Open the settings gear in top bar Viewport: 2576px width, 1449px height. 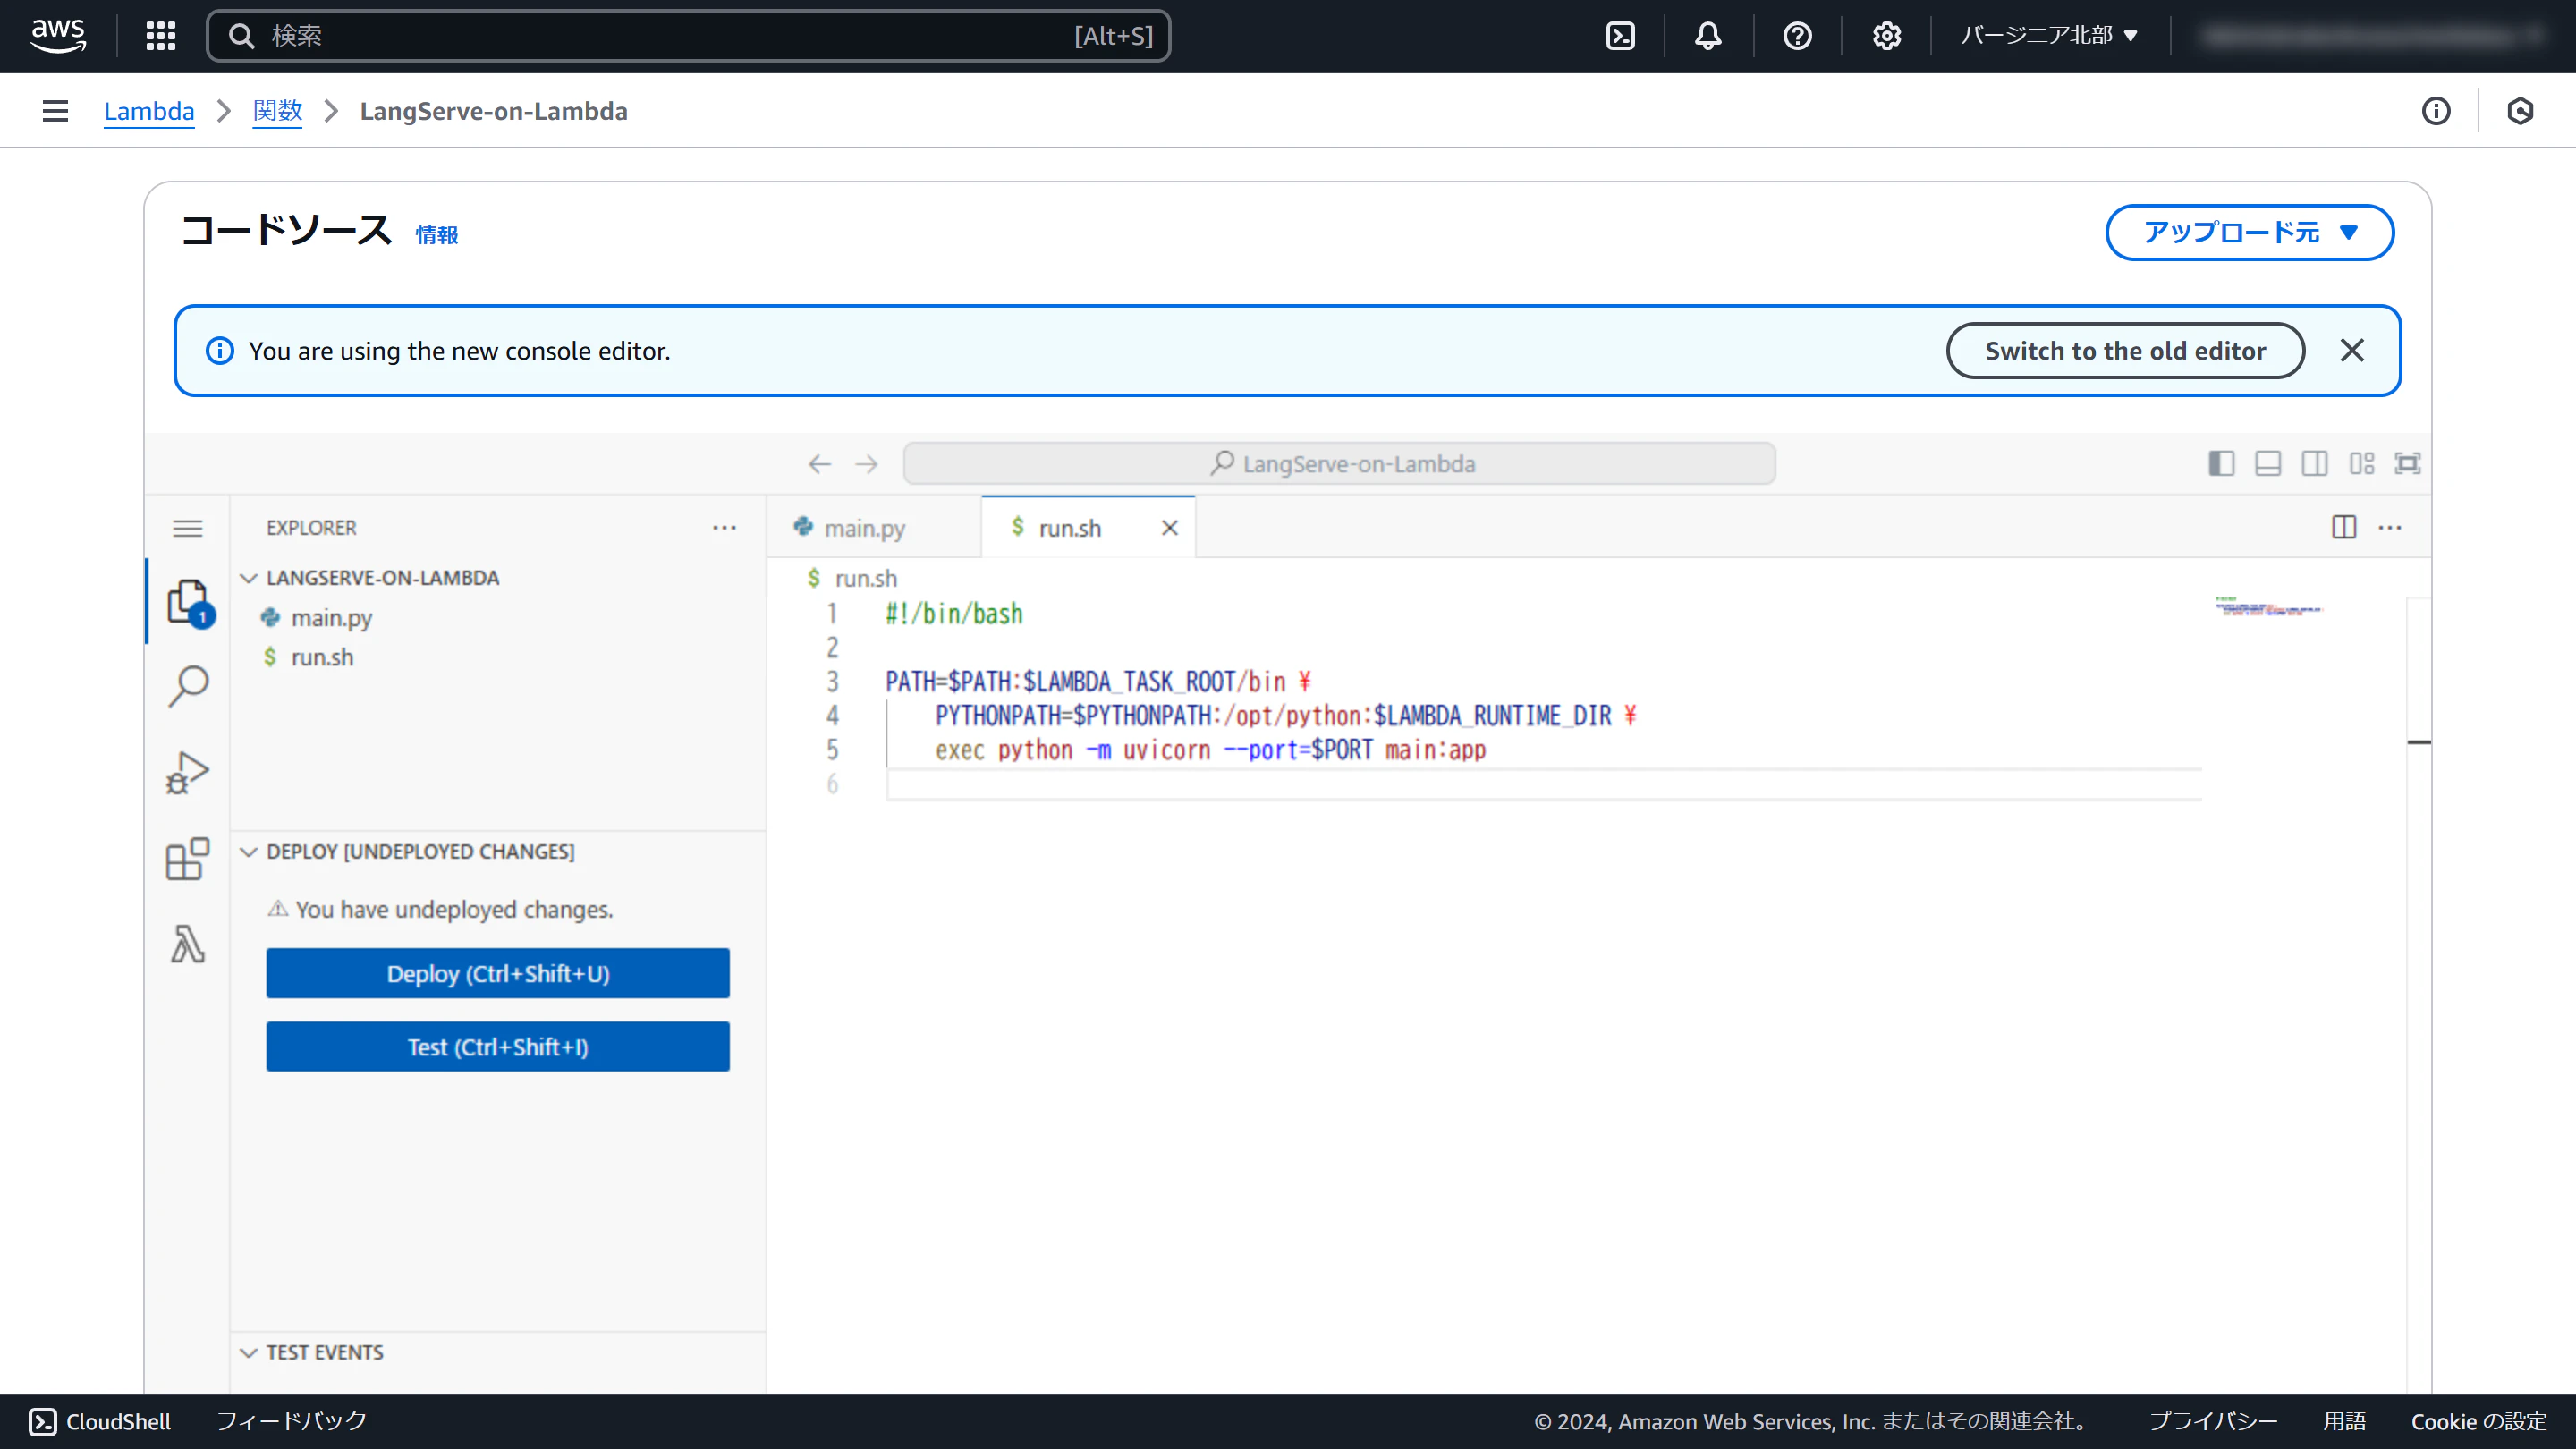[1886, 36]
